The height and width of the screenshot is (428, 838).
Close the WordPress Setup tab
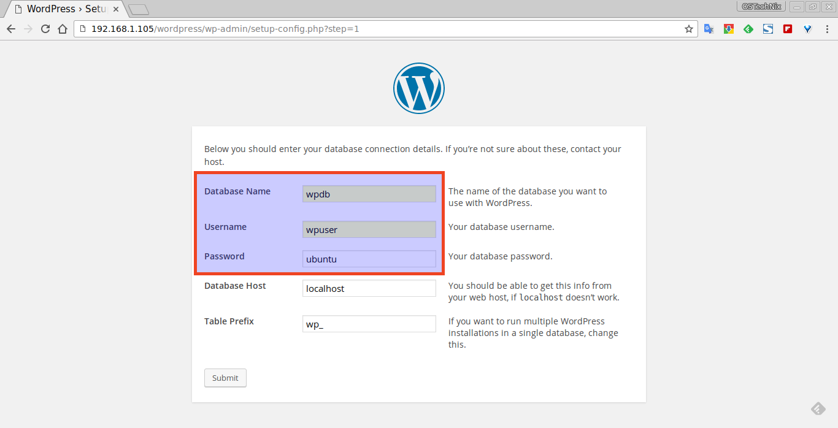[116, 9]
